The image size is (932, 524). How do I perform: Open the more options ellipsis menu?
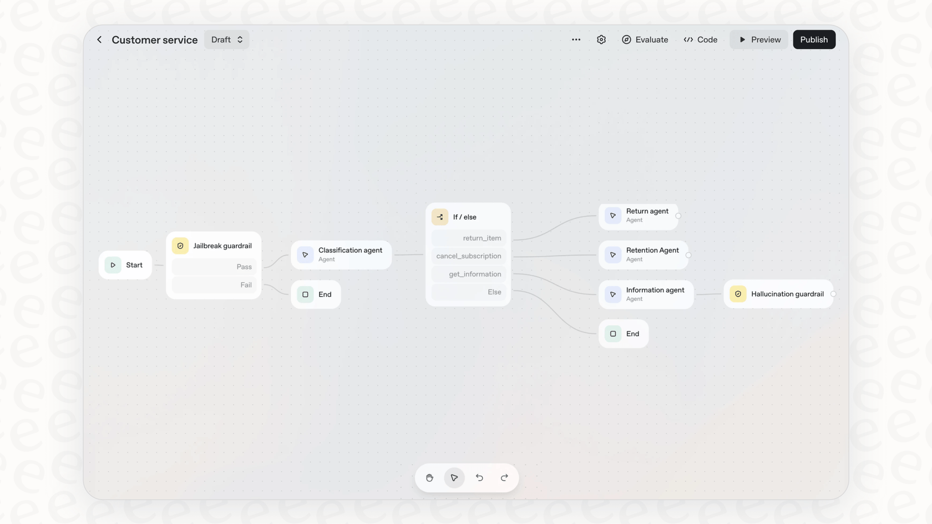point(576,39)
